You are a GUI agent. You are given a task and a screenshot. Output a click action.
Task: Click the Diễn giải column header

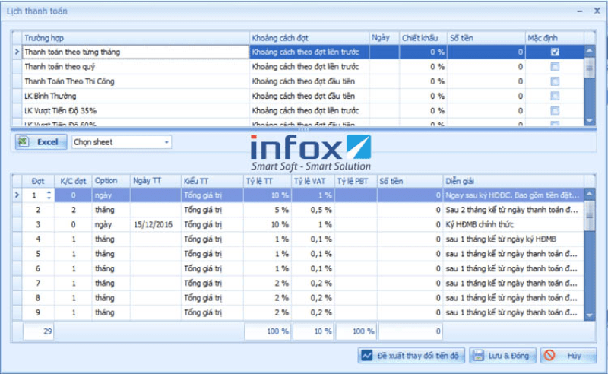pyautogui.click(x=514, y=181)
